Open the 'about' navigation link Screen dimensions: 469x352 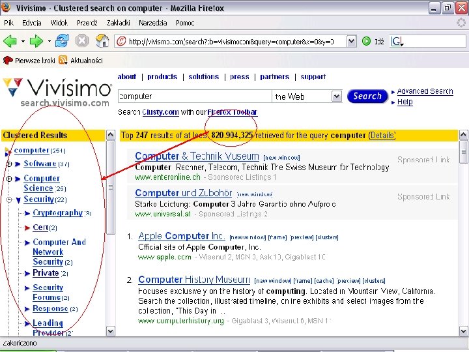pos(127,77)
